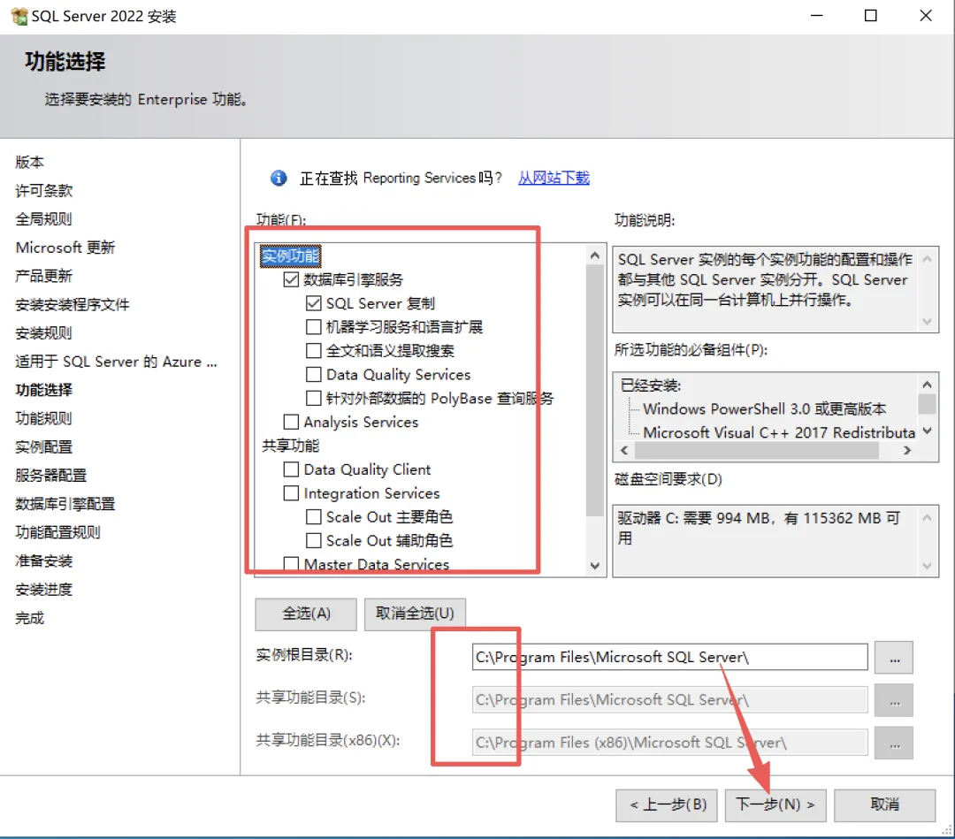The width and height of the screenshot is (955, 839).
Task: Click 必备组件 horizontal scroll right arrow
Action: [907, 451]
